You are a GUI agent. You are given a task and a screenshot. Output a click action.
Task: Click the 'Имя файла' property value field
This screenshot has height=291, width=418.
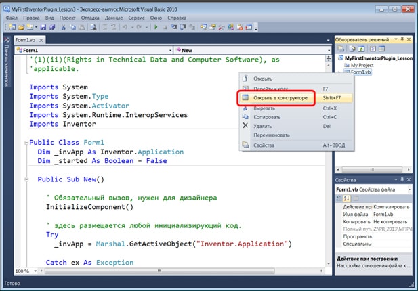389,215
